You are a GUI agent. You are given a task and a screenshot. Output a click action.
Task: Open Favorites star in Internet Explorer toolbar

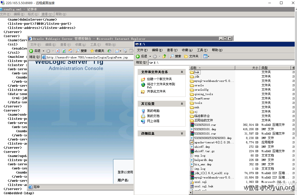pyautogui.click(x=97, y=51)
